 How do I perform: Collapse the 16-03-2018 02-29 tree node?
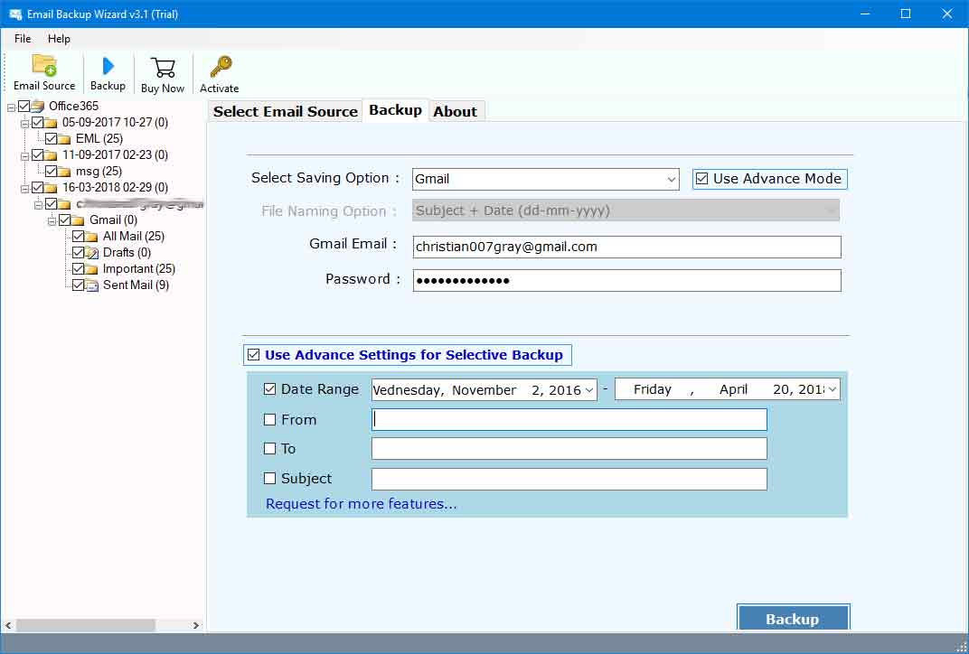pos(24,189)
